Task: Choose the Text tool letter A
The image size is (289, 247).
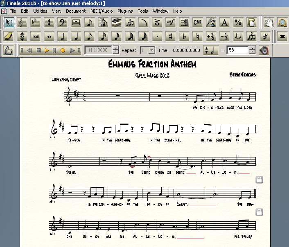Action: point(224,22)
